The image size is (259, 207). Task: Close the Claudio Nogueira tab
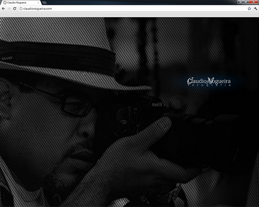tap(39, 3)
